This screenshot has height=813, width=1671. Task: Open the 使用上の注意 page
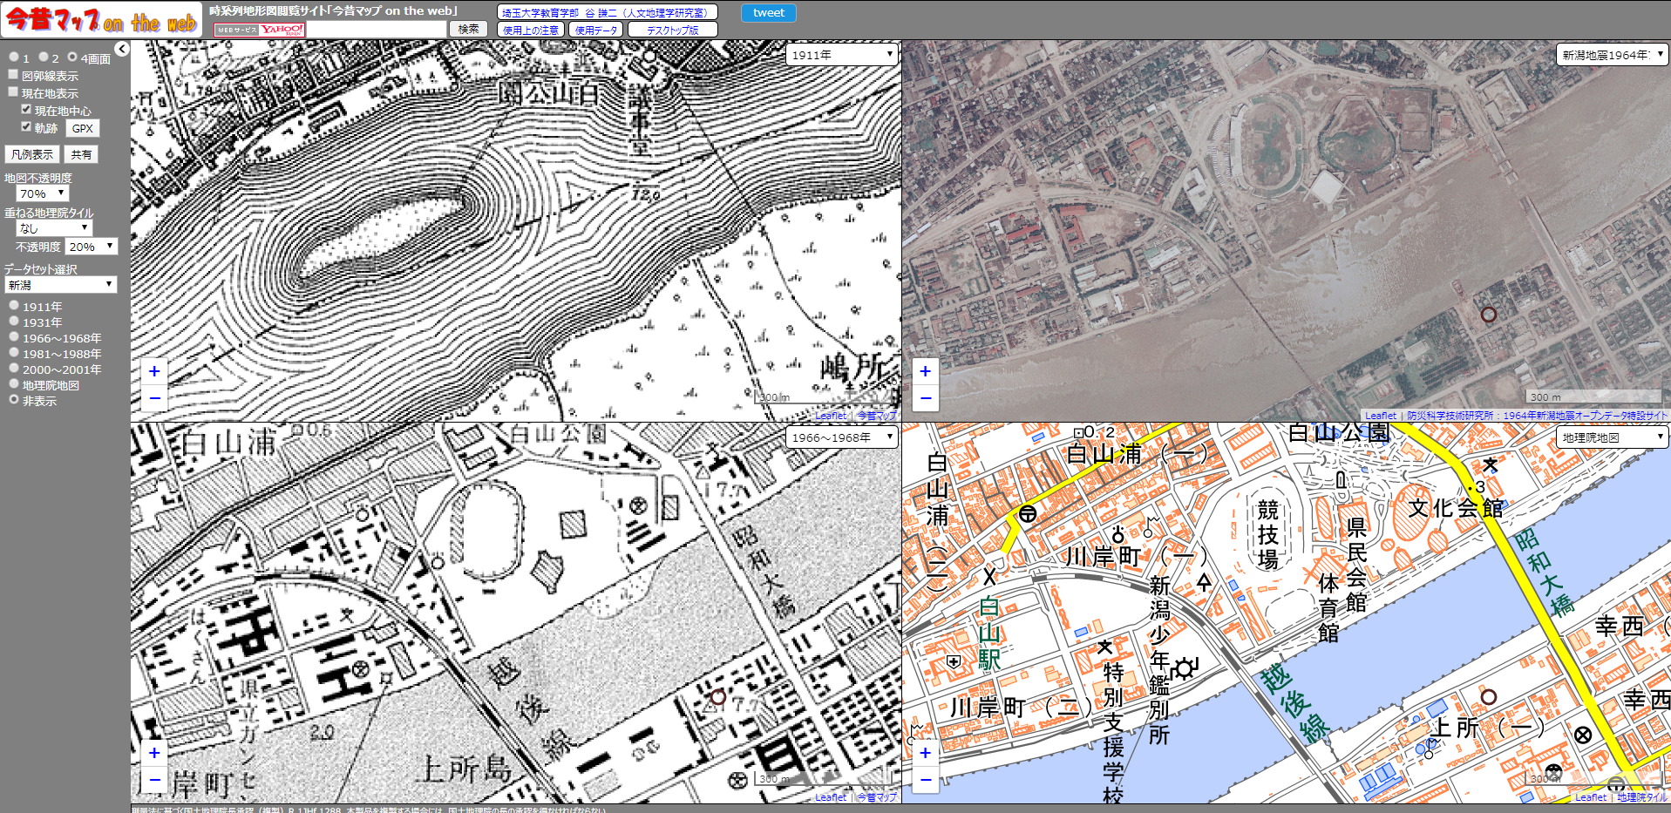[531, 30]
